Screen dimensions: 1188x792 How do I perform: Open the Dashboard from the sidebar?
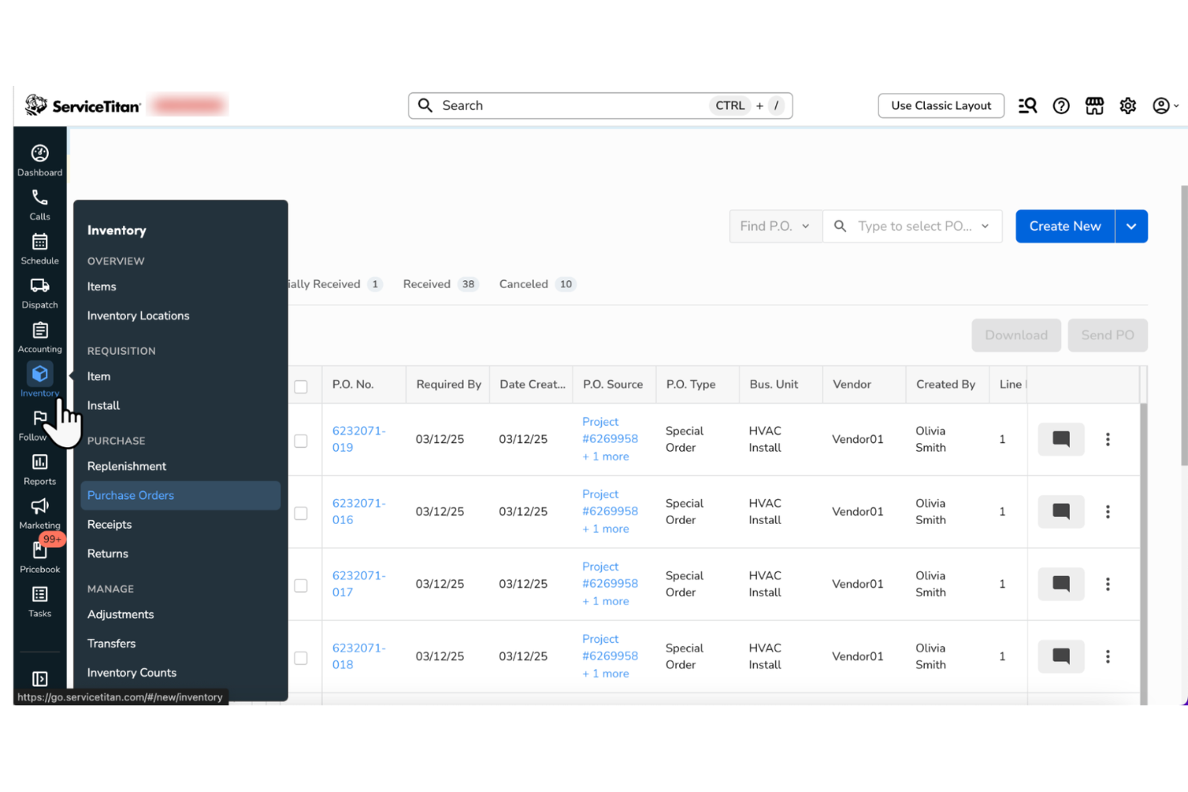(39, 157)
